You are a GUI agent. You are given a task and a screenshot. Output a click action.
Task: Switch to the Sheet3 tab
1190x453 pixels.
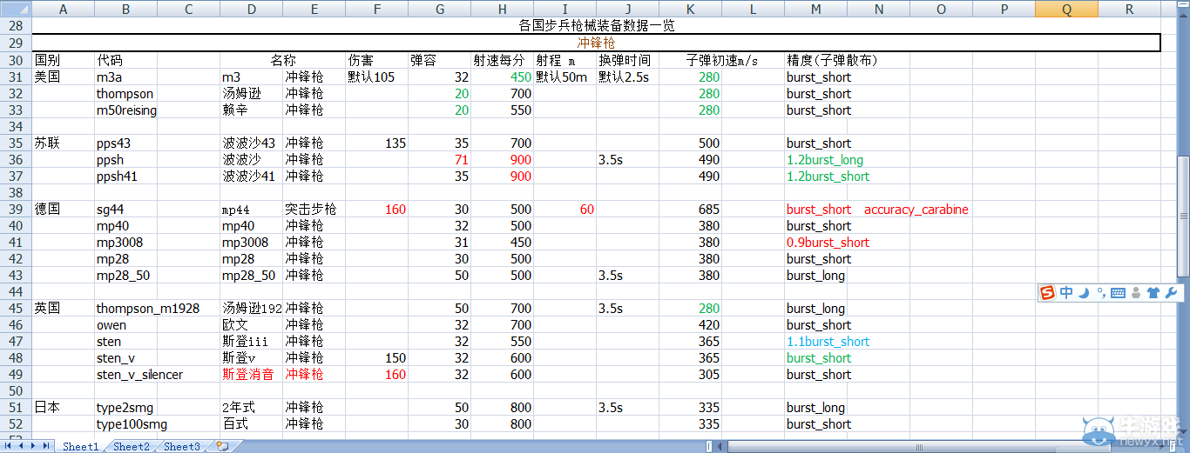coord(182,446)
